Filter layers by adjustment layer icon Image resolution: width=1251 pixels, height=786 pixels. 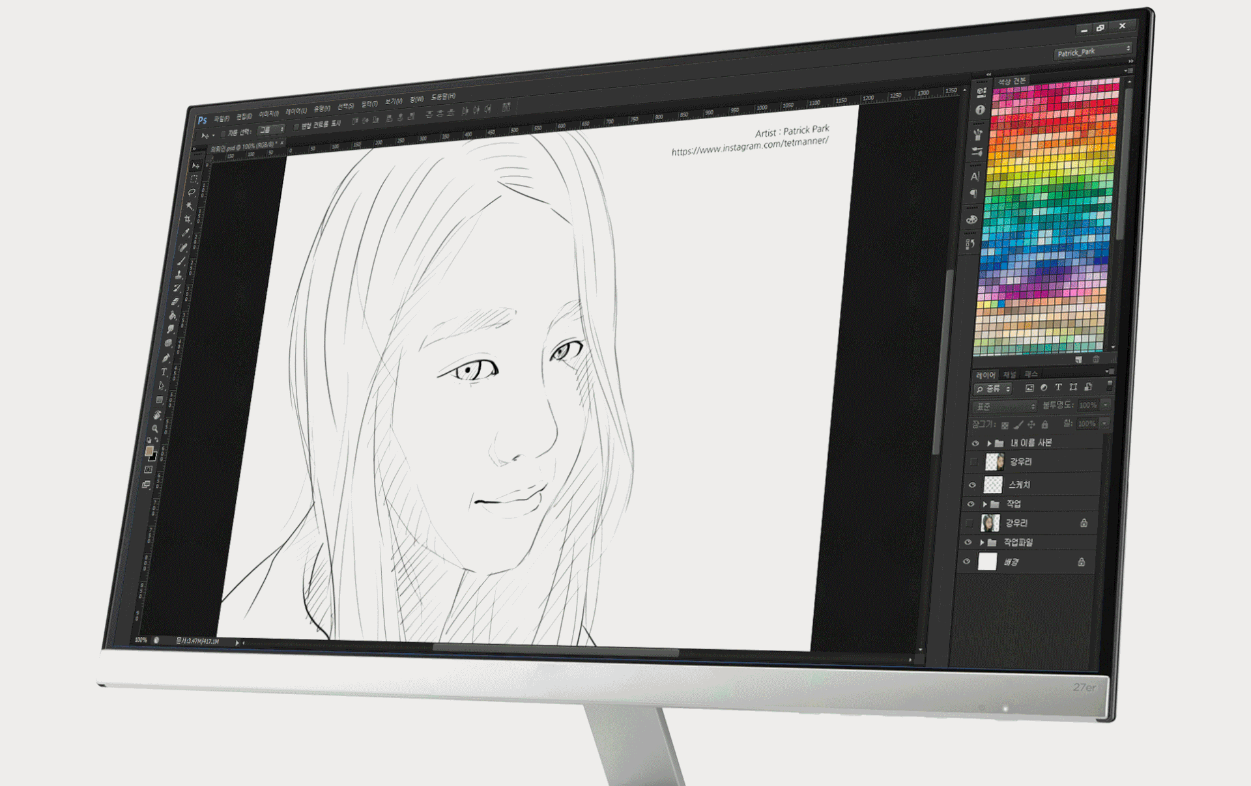pos(1044,387)
